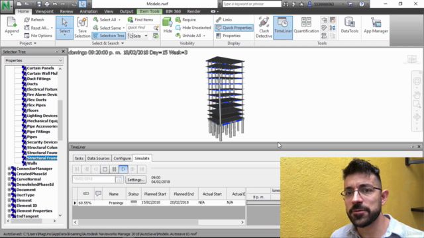Toggle the Selection Tree panel
The height and width of the screenshot is (238, 424).
coord(109,36)
